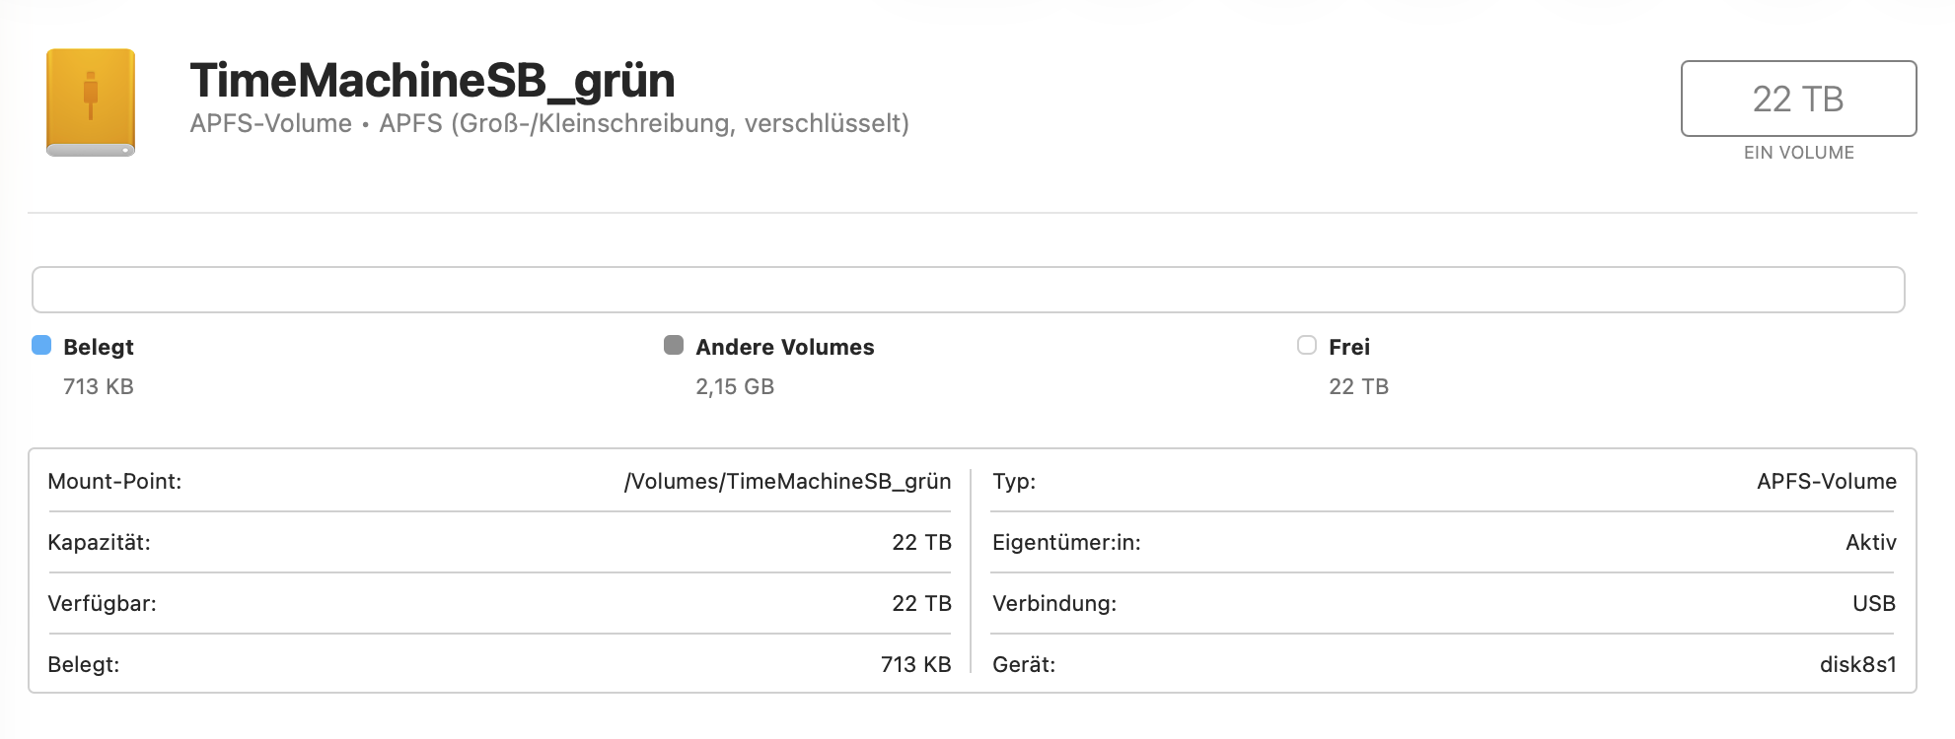Screen dimensions: 1955x739
Task: Click the Frei legend label
Action: coord(1348,347)
